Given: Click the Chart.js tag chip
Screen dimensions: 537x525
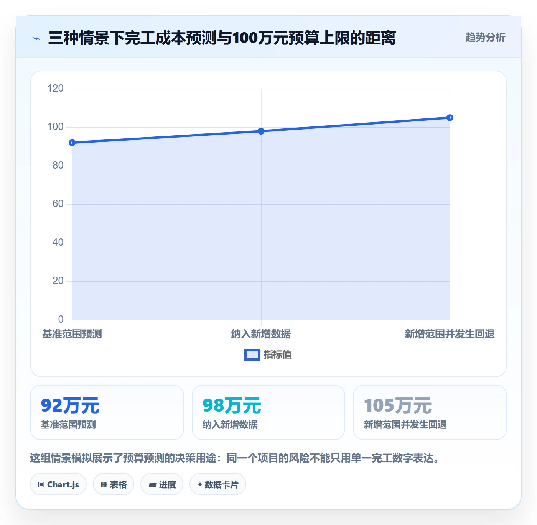Looking at the screenshot, I should [58, 484].
